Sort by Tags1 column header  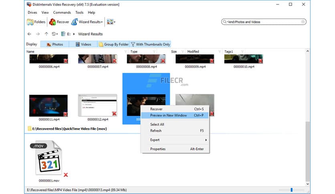click(228, 51)
